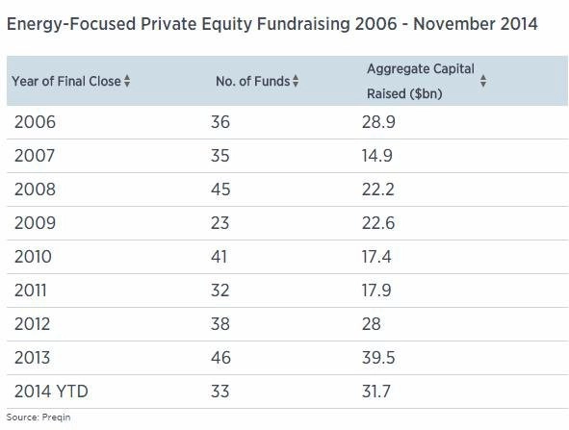Click the Energy-Focused Private Equity Fundraising title
This screenshot has width=569, height=430.
tap(272, 24)
